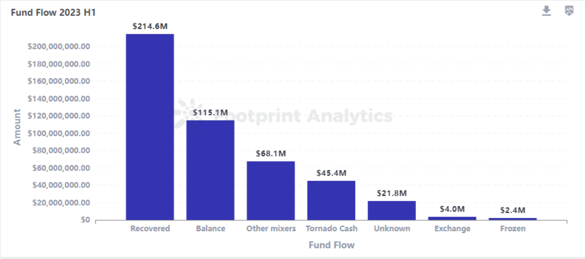Click the small Frozen bar
This screenshot has height=259, width=585.
click(513, 219)
